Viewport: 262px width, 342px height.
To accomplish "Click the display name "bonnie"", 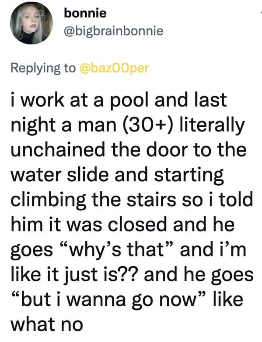I will [85, 13].
